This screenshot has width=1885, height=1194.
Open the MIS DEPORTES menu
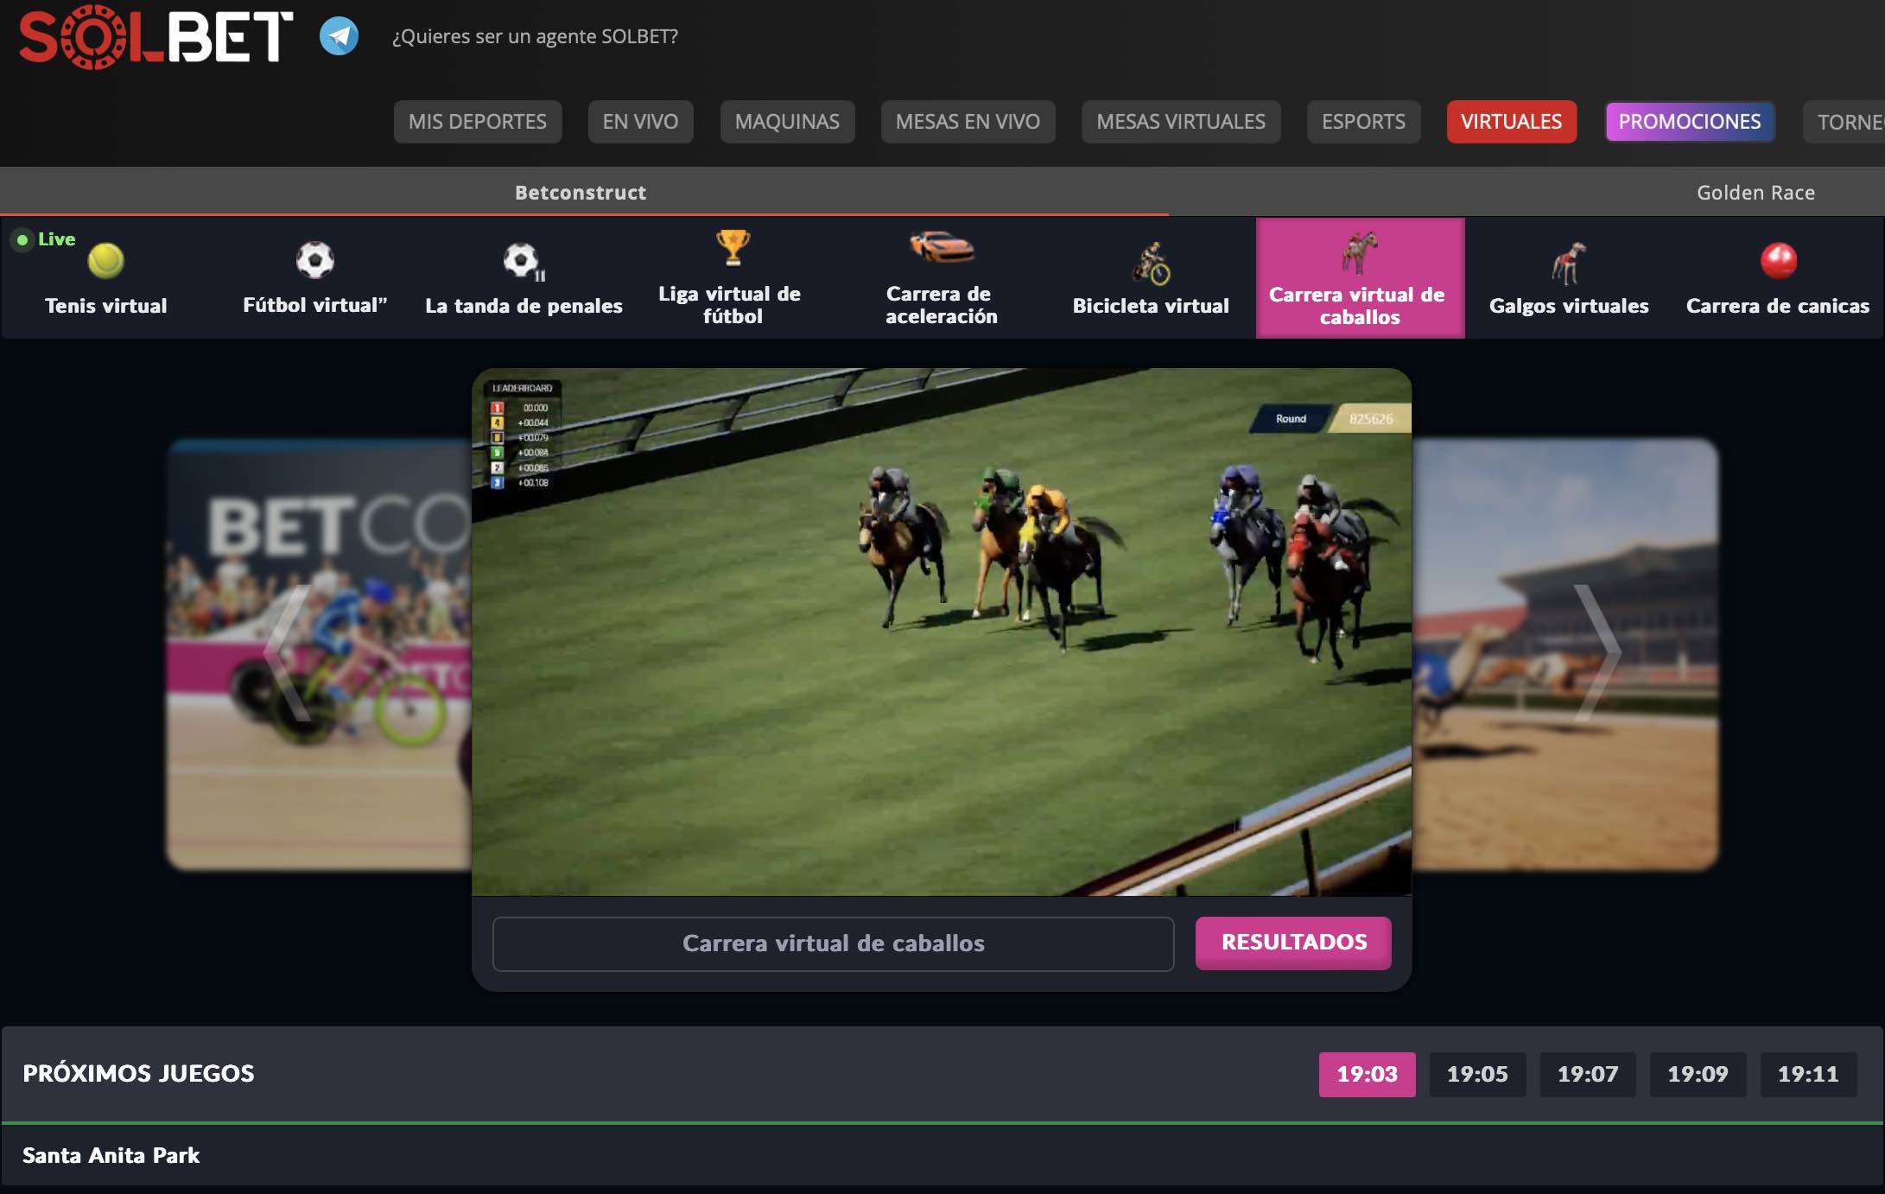(478, 122)
